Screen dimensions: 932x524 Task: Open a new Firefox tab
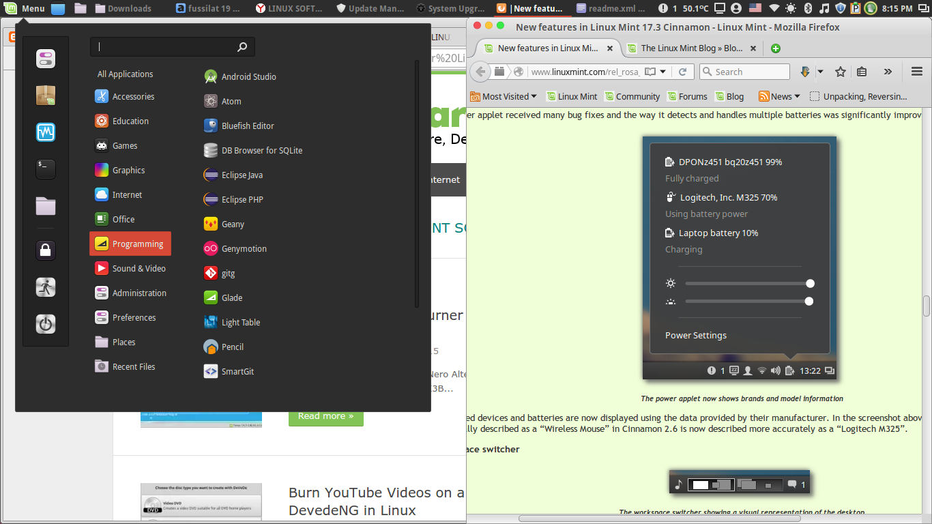coord(775,48)
